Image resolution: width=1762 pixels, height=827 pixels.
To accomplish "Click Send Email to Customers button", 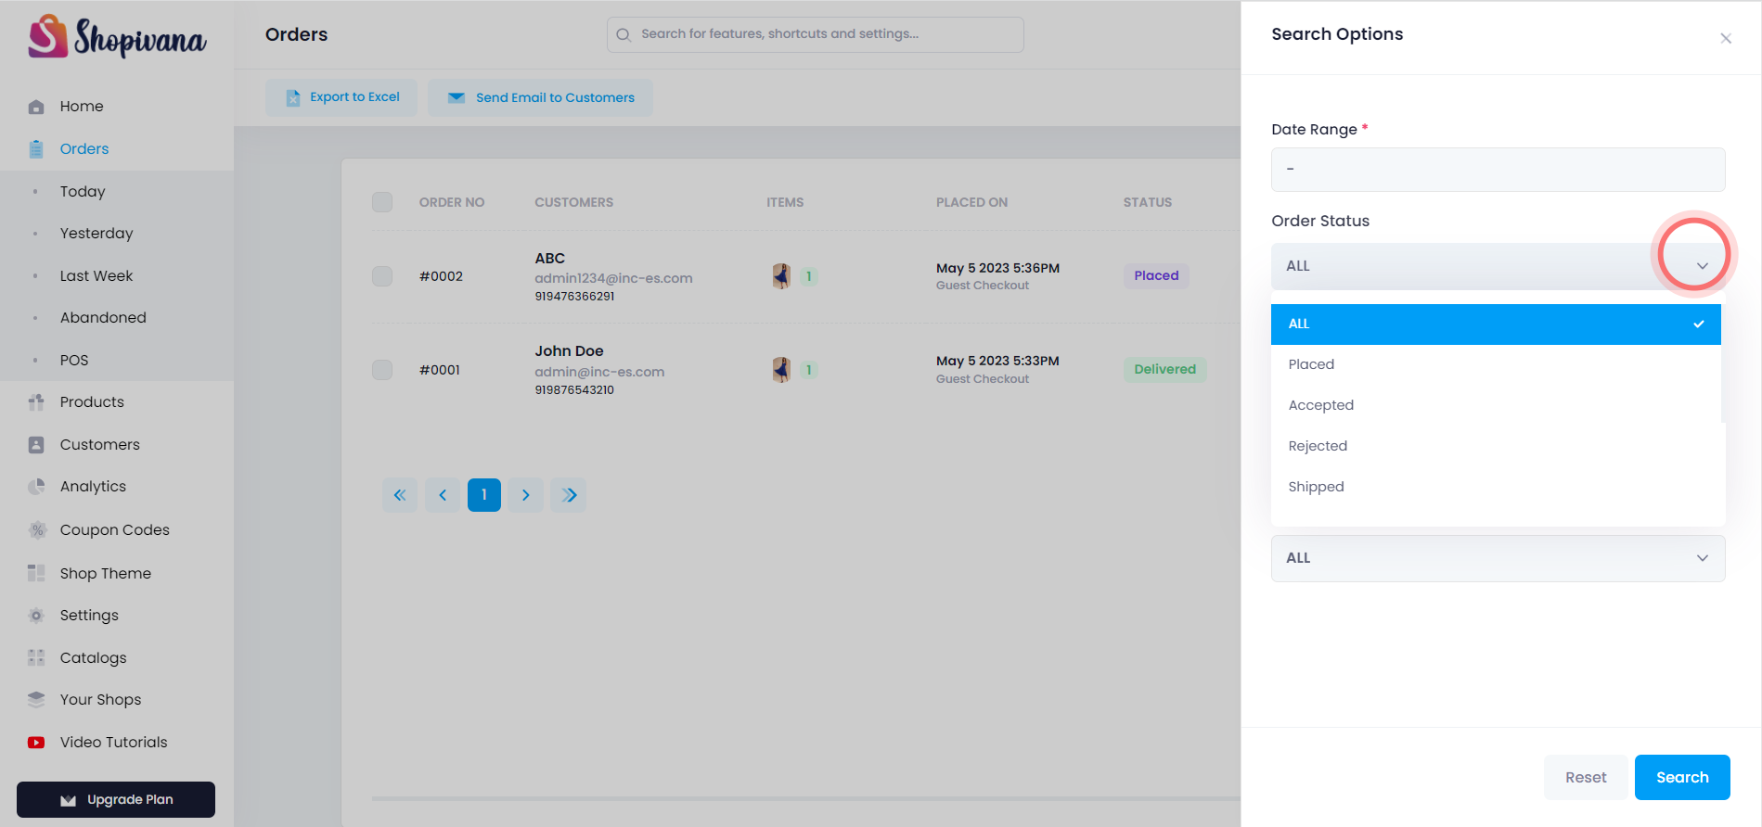I will (x=540, y=97).
